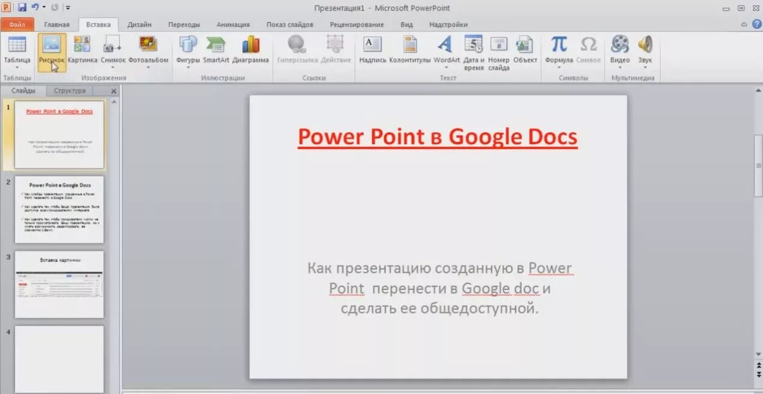Expand the WordArt dropdown arrow
The width and height of the screenshot is (763, 394).
(x=446, y=67)
